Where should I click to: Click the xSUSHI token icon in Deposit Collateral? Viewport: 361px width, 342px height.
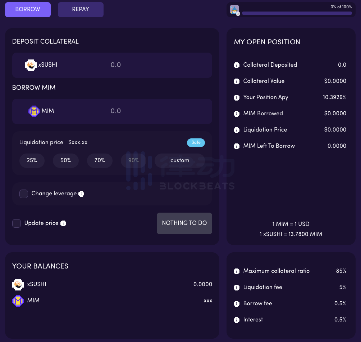(31, 65)
